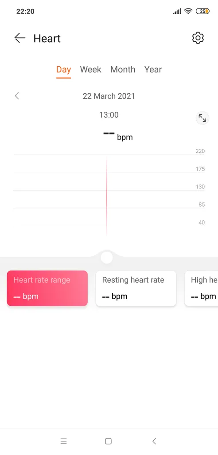Image resolution: width=218 pixels, height=455 pixels.
Task: Switch to the Year tab
Action: click(153, 69)
